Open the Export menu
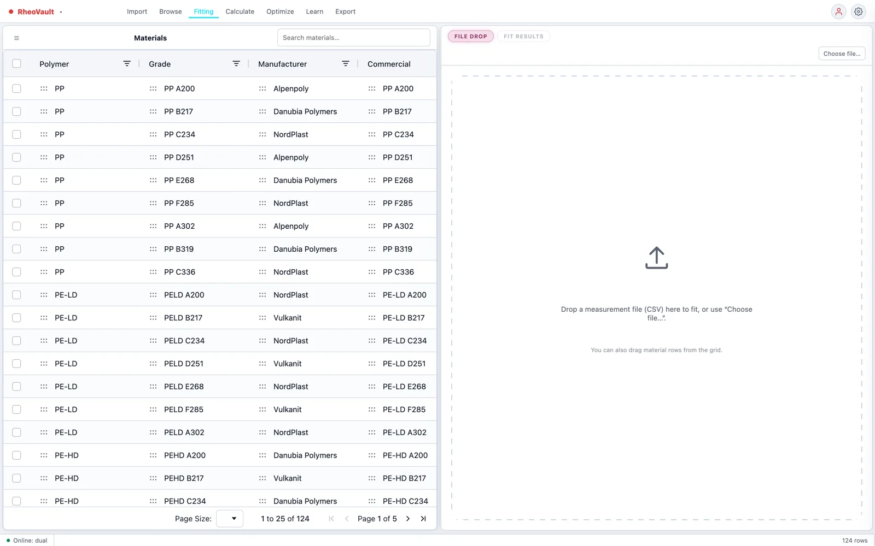The width and height of the screenshot is (875, 546). [346, 11]
